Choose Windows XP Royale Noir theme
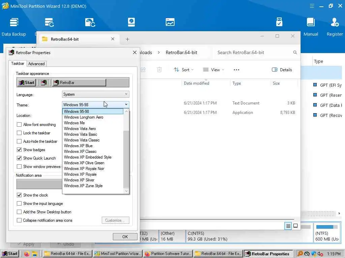This screenshot has width=345, height=258. (93, 169)
